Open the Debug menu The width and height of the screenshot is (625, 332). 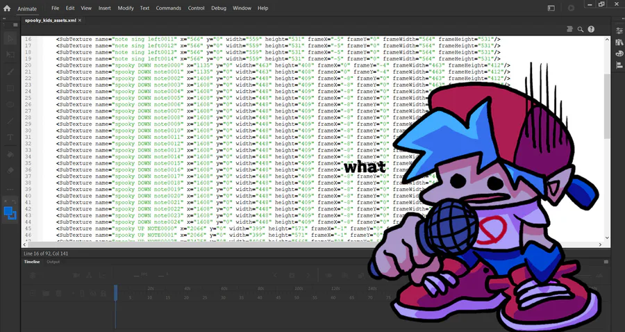(219, 8)
